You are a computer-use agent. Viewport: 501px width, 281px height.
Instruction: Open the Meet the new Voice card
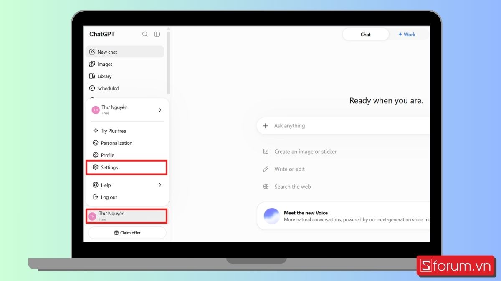pyautogui.click(x=343, y=216)
